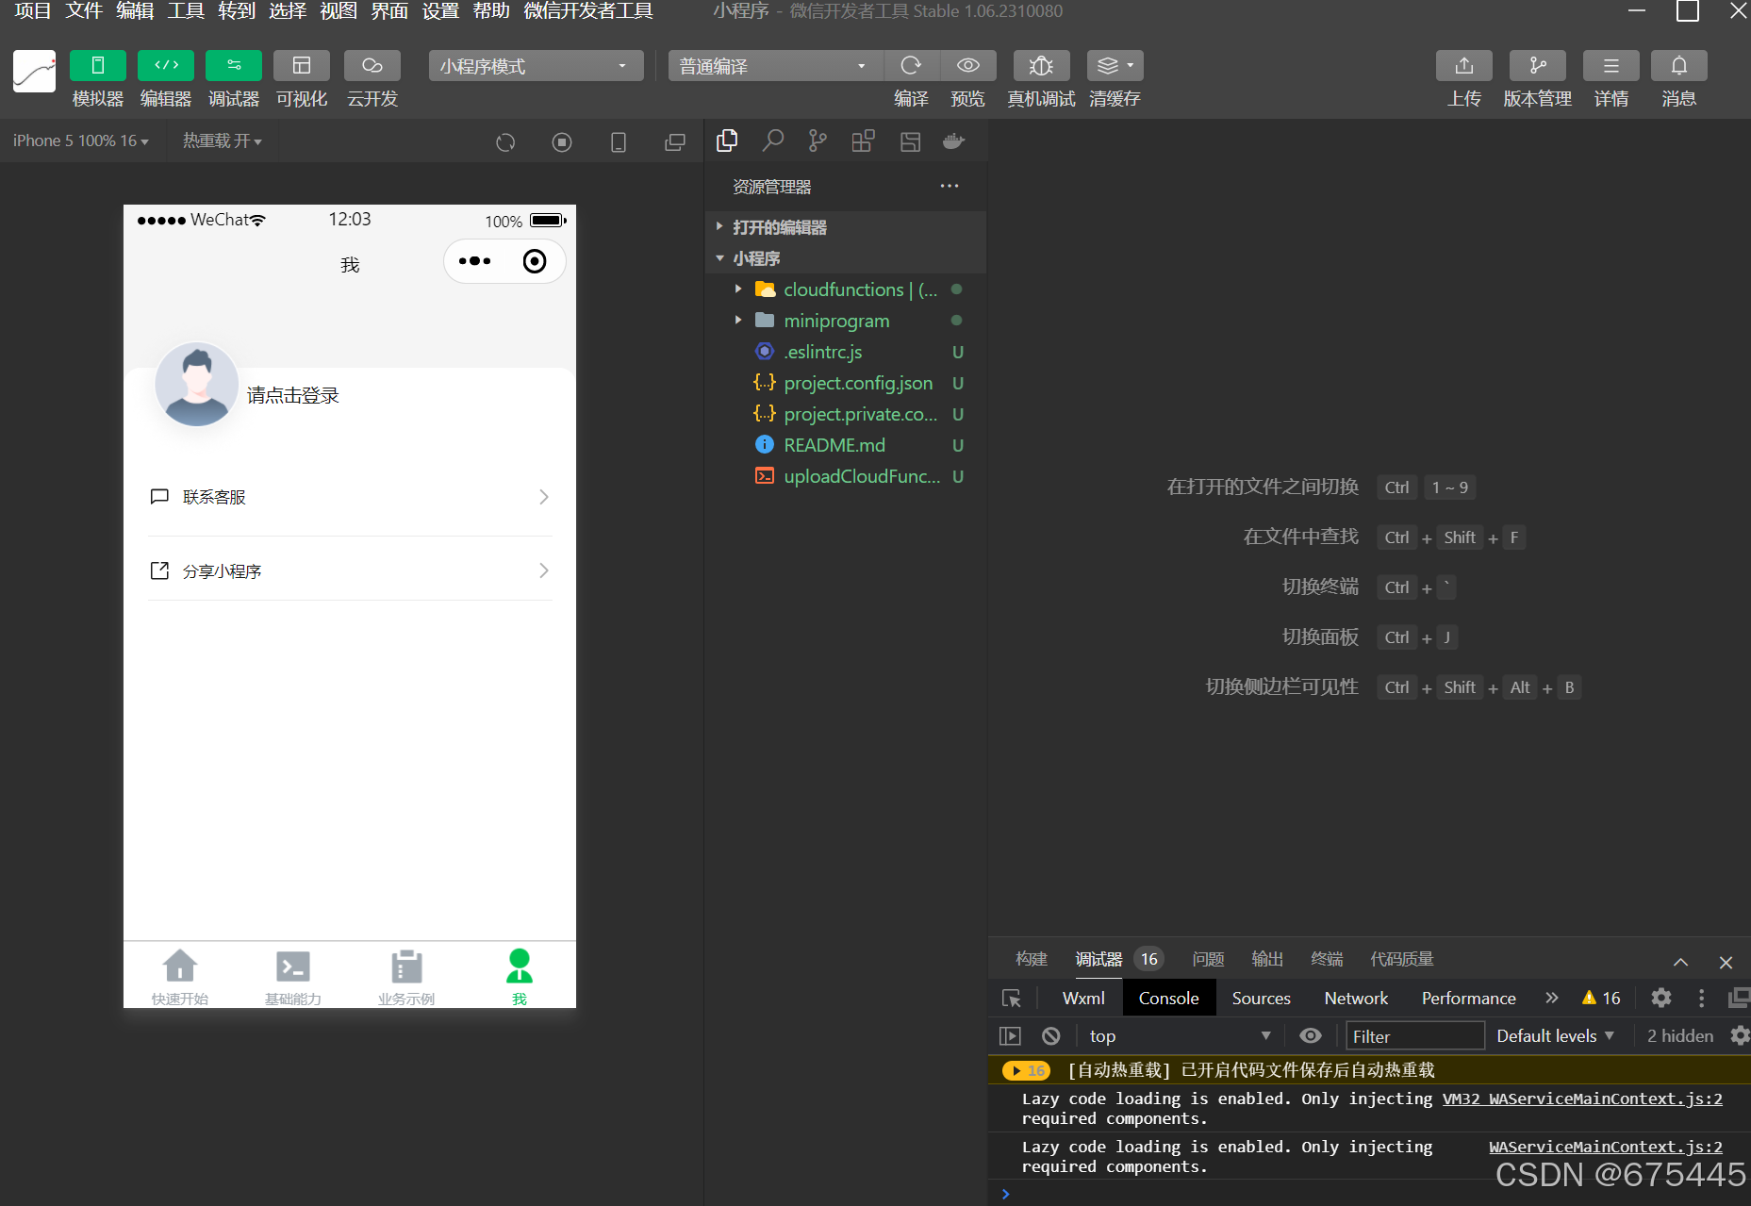Click the editor layout save icon
1751x1206 pixels.
click(910, 141)
